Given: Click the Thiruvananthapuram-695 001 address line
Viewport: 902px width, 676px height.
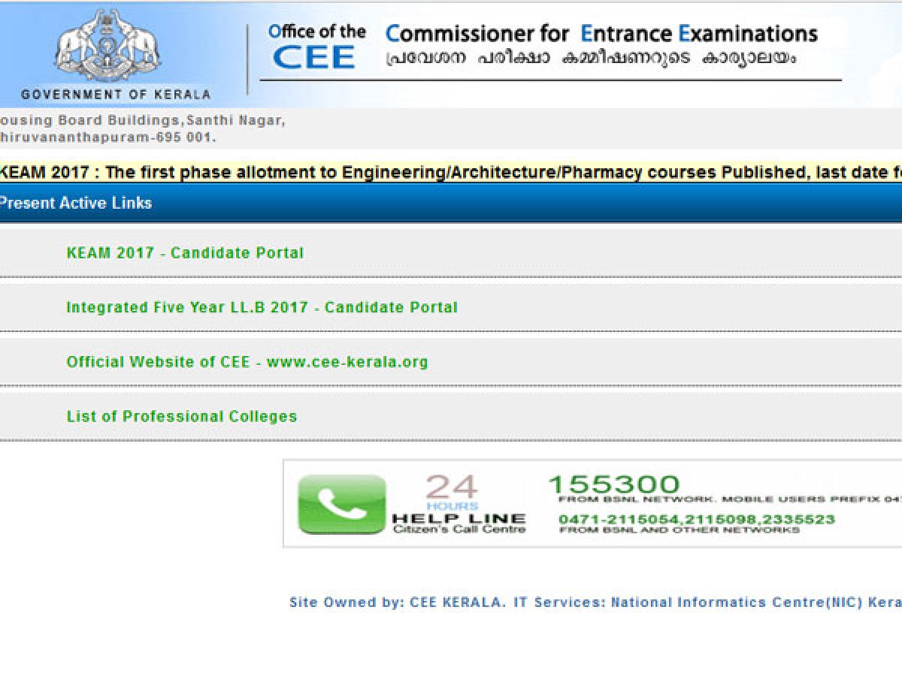Looking at the screenshot, I should 108,137.
